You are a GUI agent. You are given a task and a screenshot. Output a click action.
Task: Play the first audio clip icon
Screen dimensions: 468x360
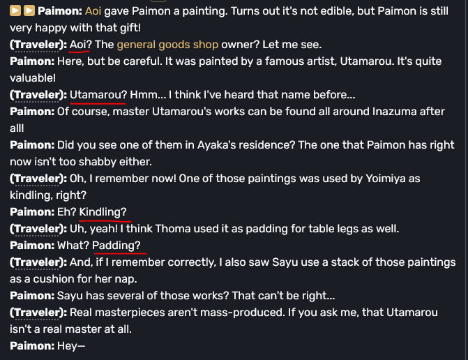15,10
